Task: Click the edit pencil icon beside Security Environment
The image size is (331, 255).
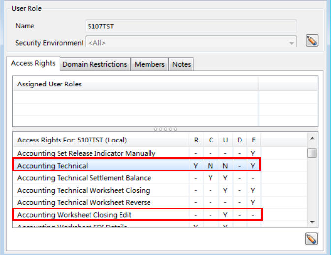Action: click(x=311, y=41)
